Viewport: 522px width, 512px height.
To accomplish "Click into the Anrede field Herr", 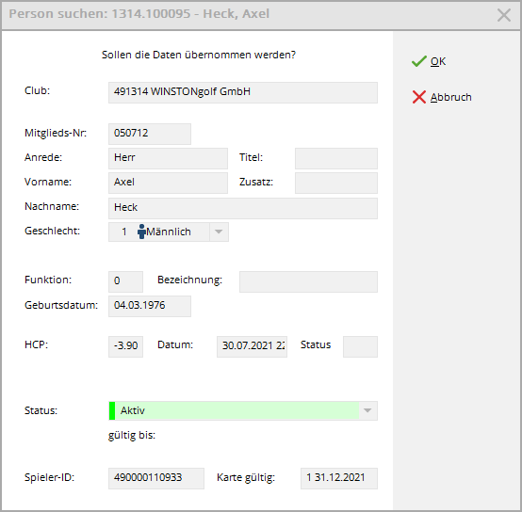I will [168, 158].
